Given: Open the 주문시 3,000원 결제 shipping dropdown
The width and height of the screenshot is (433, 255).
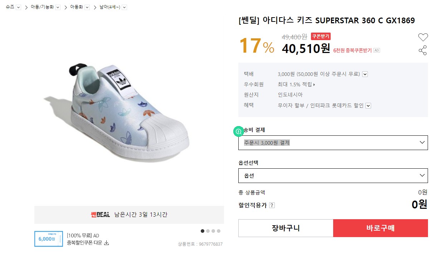Looking at the screenshot, I should pos(333,143).
